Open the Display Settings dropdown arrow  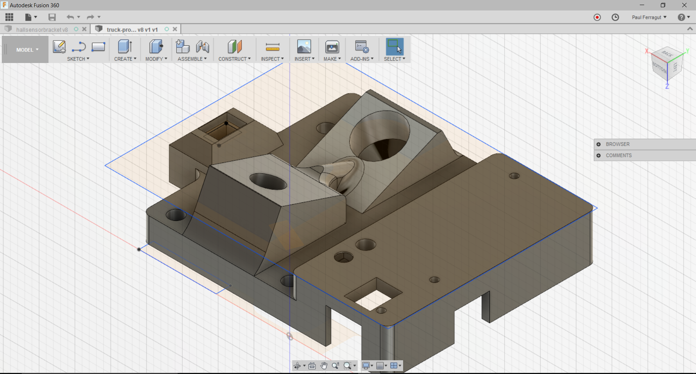click(372, 366)
